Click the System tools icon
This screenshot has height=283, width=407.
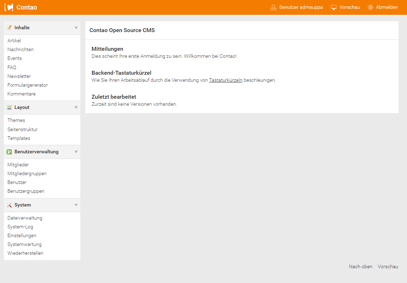tap(10, 205)
